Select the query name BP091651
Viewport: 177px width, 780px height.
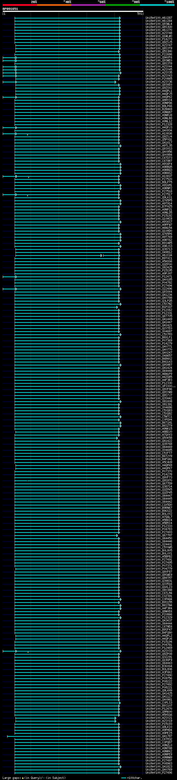pyautogui.click(x=10, y=9)
